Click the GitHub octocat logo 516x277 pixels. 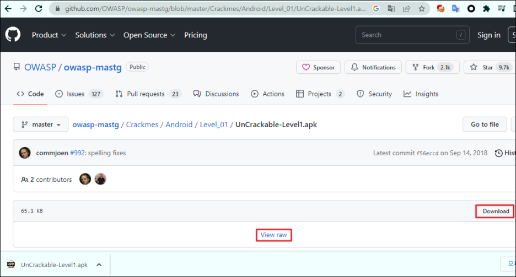13,35
